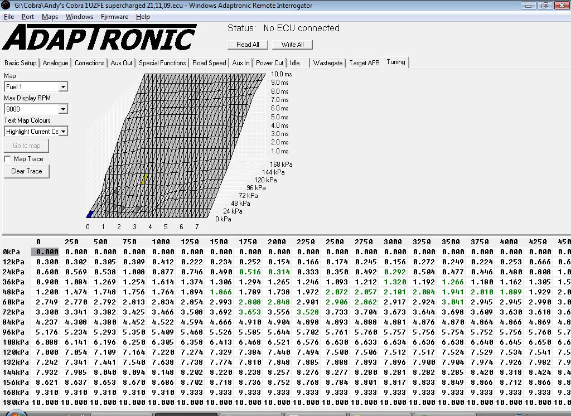Open the File menu

coord(9,17)
